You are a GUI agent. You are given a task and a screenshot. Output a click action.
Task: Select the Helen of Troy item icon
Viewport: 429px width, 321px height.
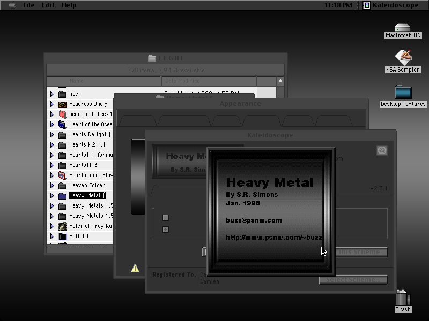(62, 226)
